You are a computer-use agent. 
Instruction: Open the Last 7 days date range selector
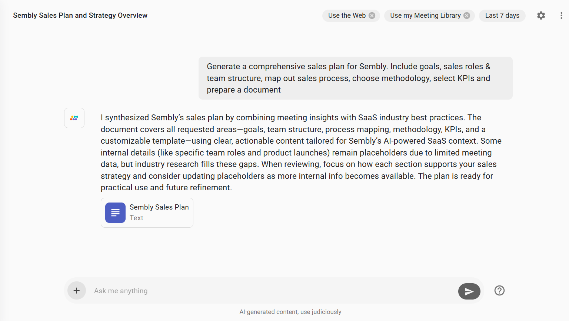coord(502,16)
